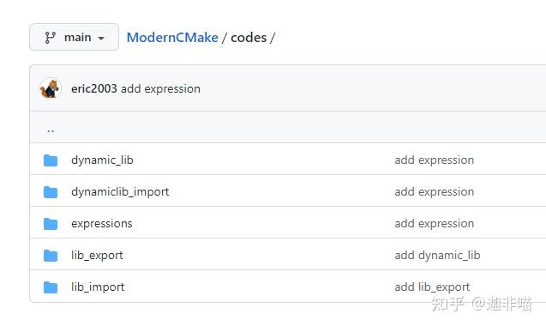Click the dynamiclib_import folder icon
Viewport: 546px width, 326px height.
coord(51,192)
